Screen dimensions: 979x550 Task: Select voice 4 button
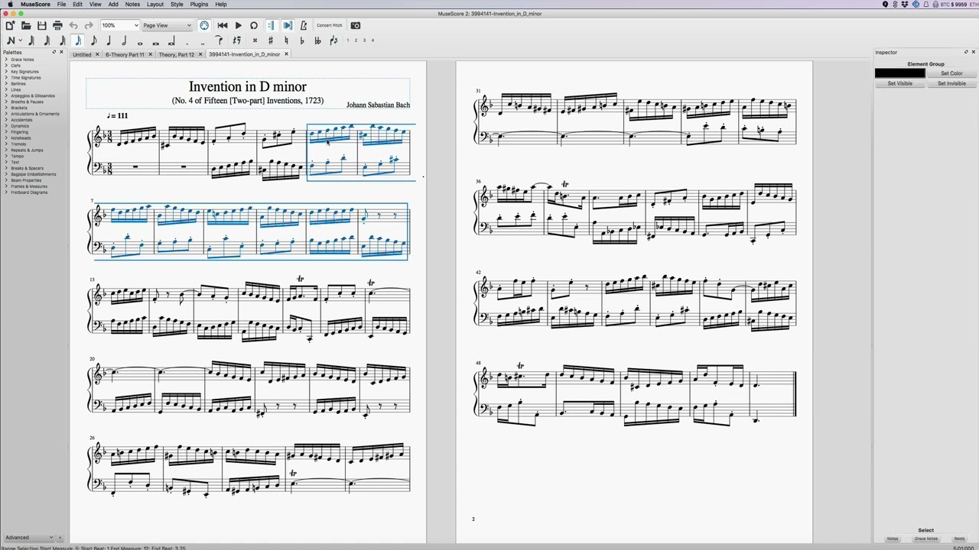click(372, 40)
